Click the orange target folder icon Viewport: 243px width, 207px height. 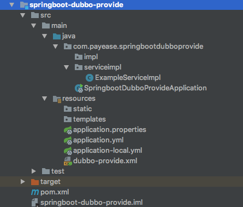point(35,182)
